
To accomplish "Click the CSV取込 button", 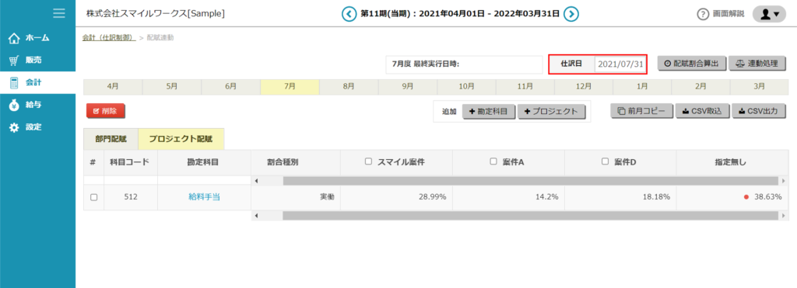I will (x=703, y=111).
